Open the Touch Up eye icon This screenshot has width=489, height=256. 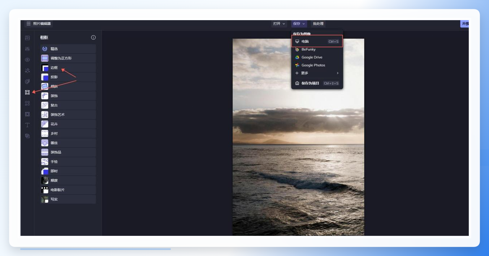[27, 60]
